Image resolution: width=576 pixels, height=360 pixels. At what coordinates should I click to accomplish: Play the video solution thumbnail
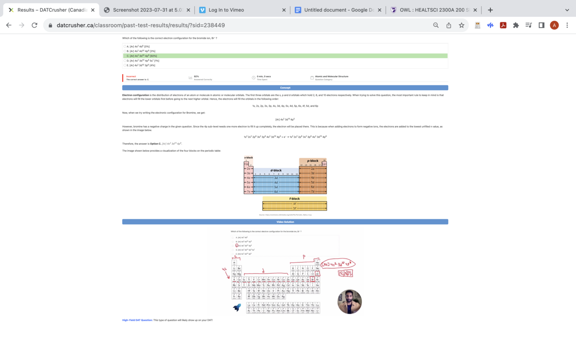click(x=285, y=272)
